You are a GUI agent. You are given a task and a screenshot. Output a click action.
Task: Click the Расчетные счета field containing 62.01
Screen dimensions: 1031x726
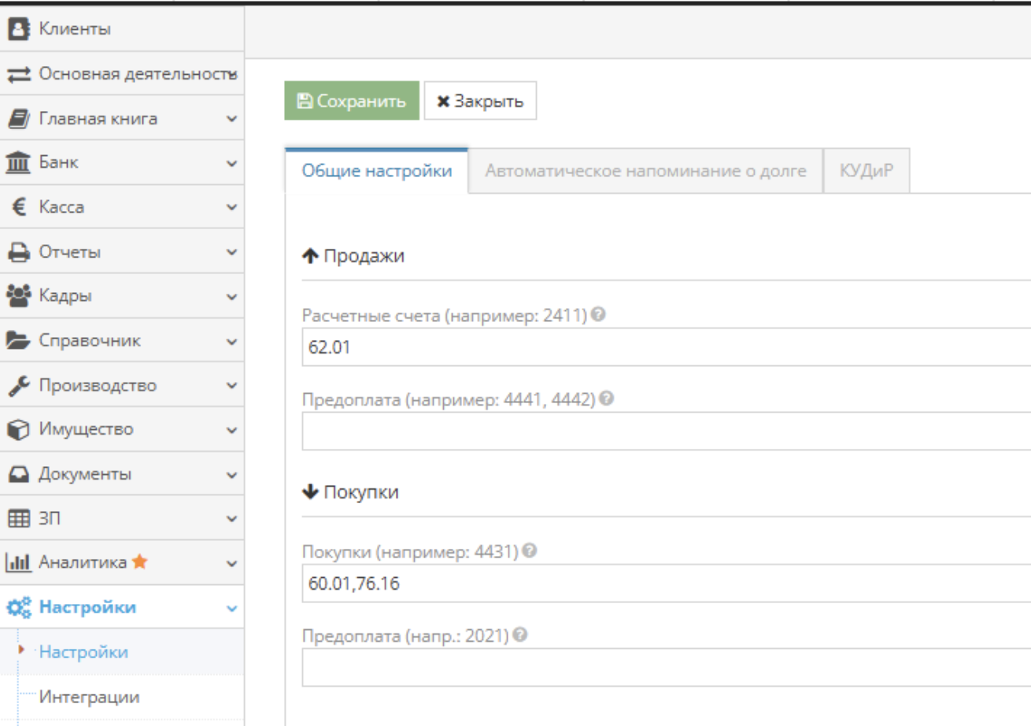[x=665, y=347]
